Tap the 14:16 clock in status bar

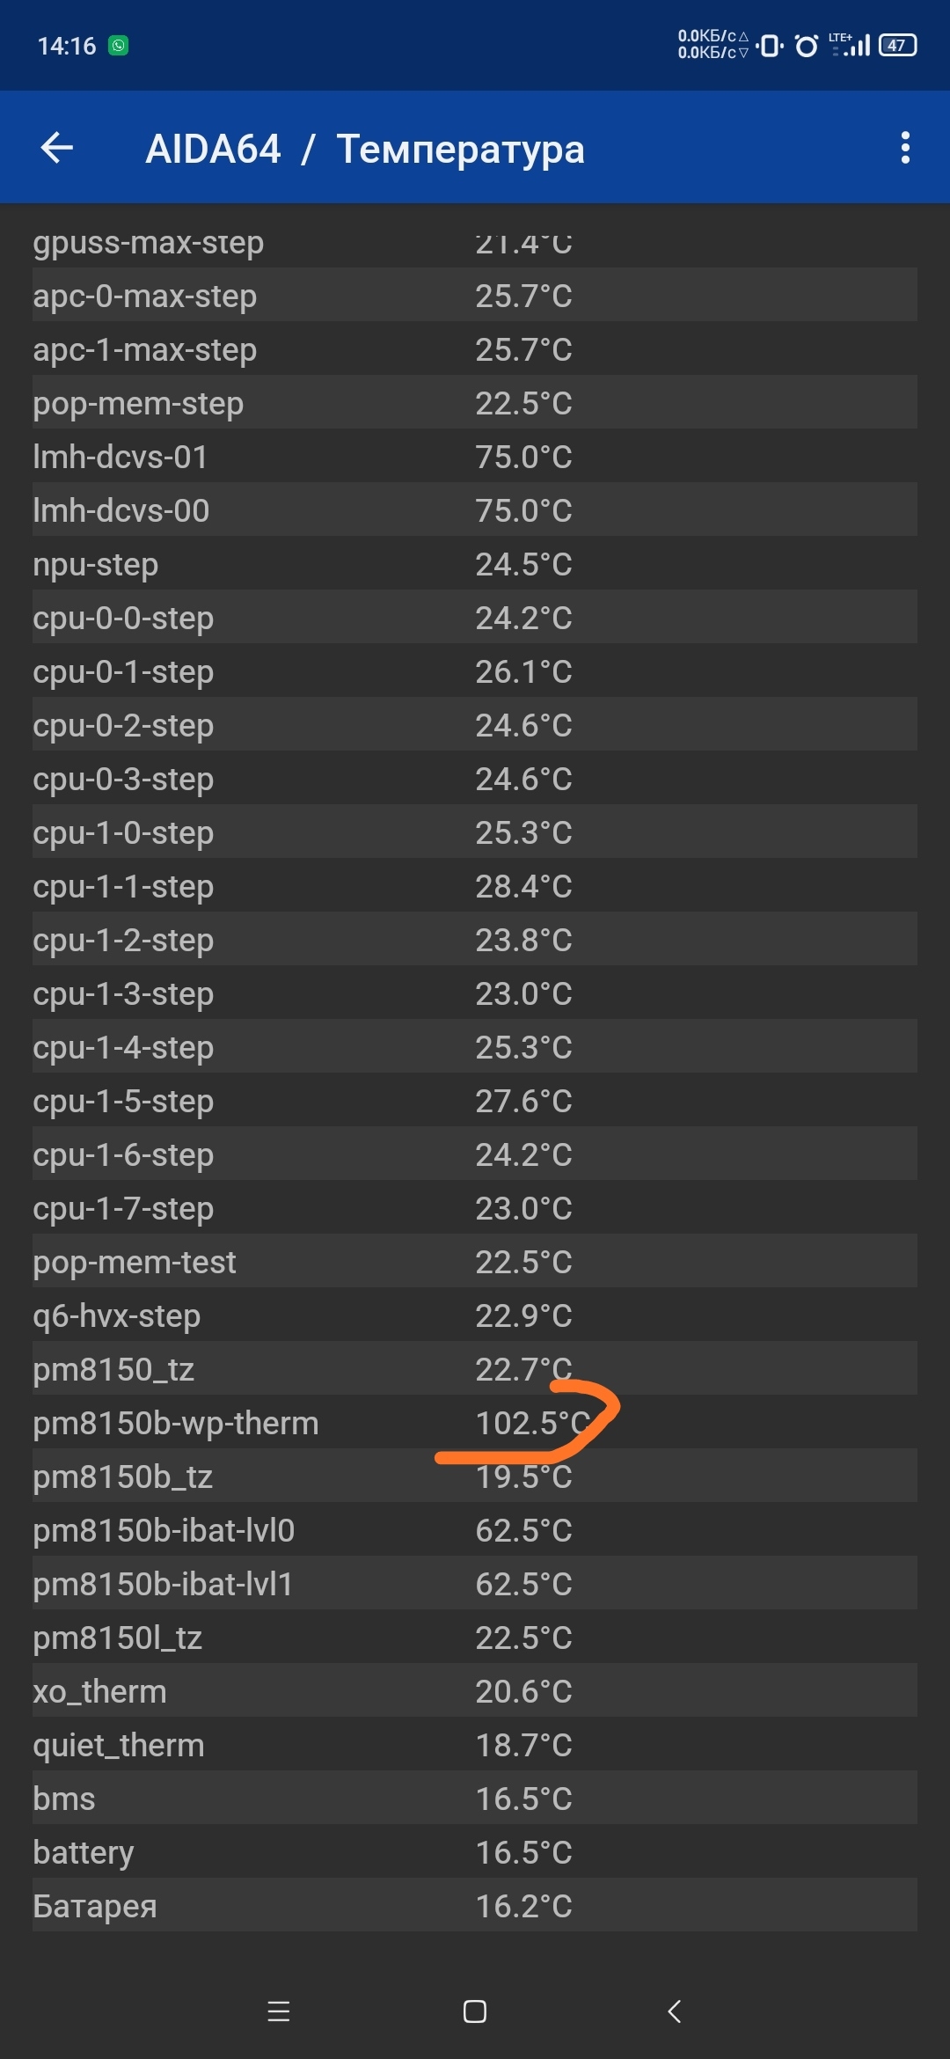pyautogui.click(x=67, y=46)
